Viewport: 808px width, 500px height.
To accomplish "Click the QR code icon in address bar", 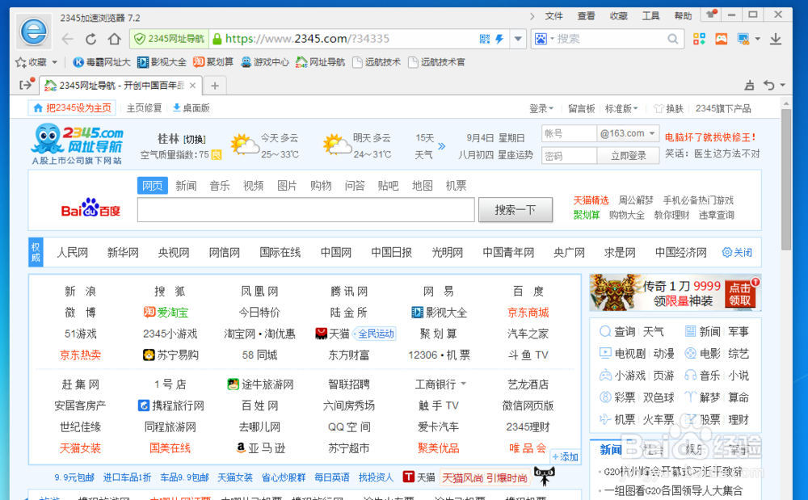I will (x=484, y=39).
